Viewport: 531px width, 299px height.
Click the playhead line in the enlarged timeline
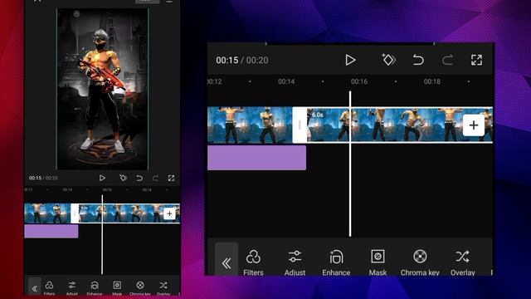tap(350, 164)
